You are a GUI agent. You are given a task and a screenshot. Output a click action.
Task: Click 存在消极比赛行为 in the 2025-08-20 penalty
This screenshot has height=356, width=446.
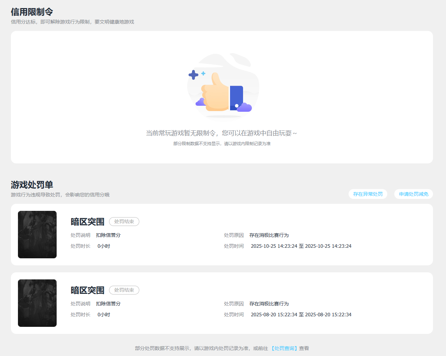point(269,304)
